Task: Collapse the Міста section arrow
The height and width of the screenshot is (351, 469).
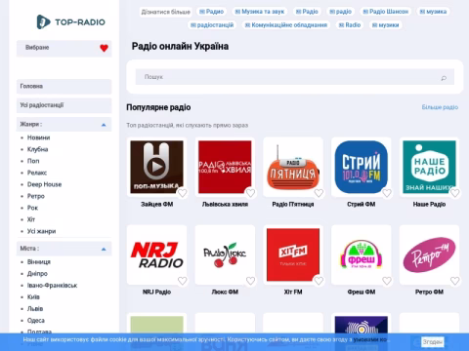Action: tap(104, 250)
